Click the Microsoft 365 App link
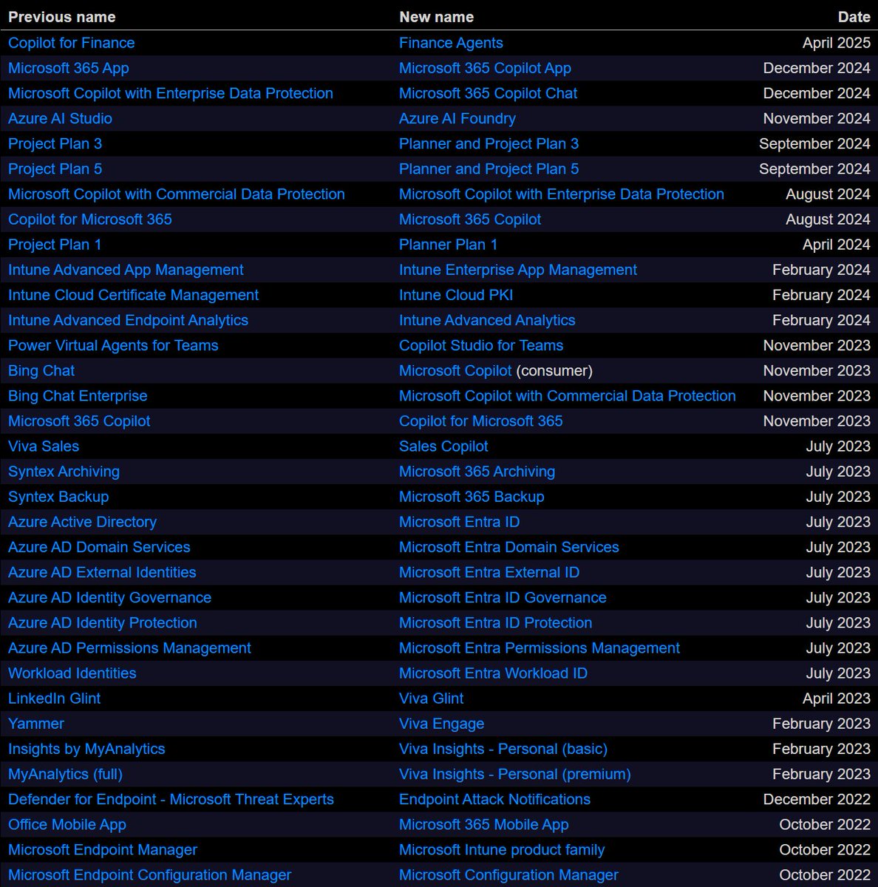 (69, 68)
